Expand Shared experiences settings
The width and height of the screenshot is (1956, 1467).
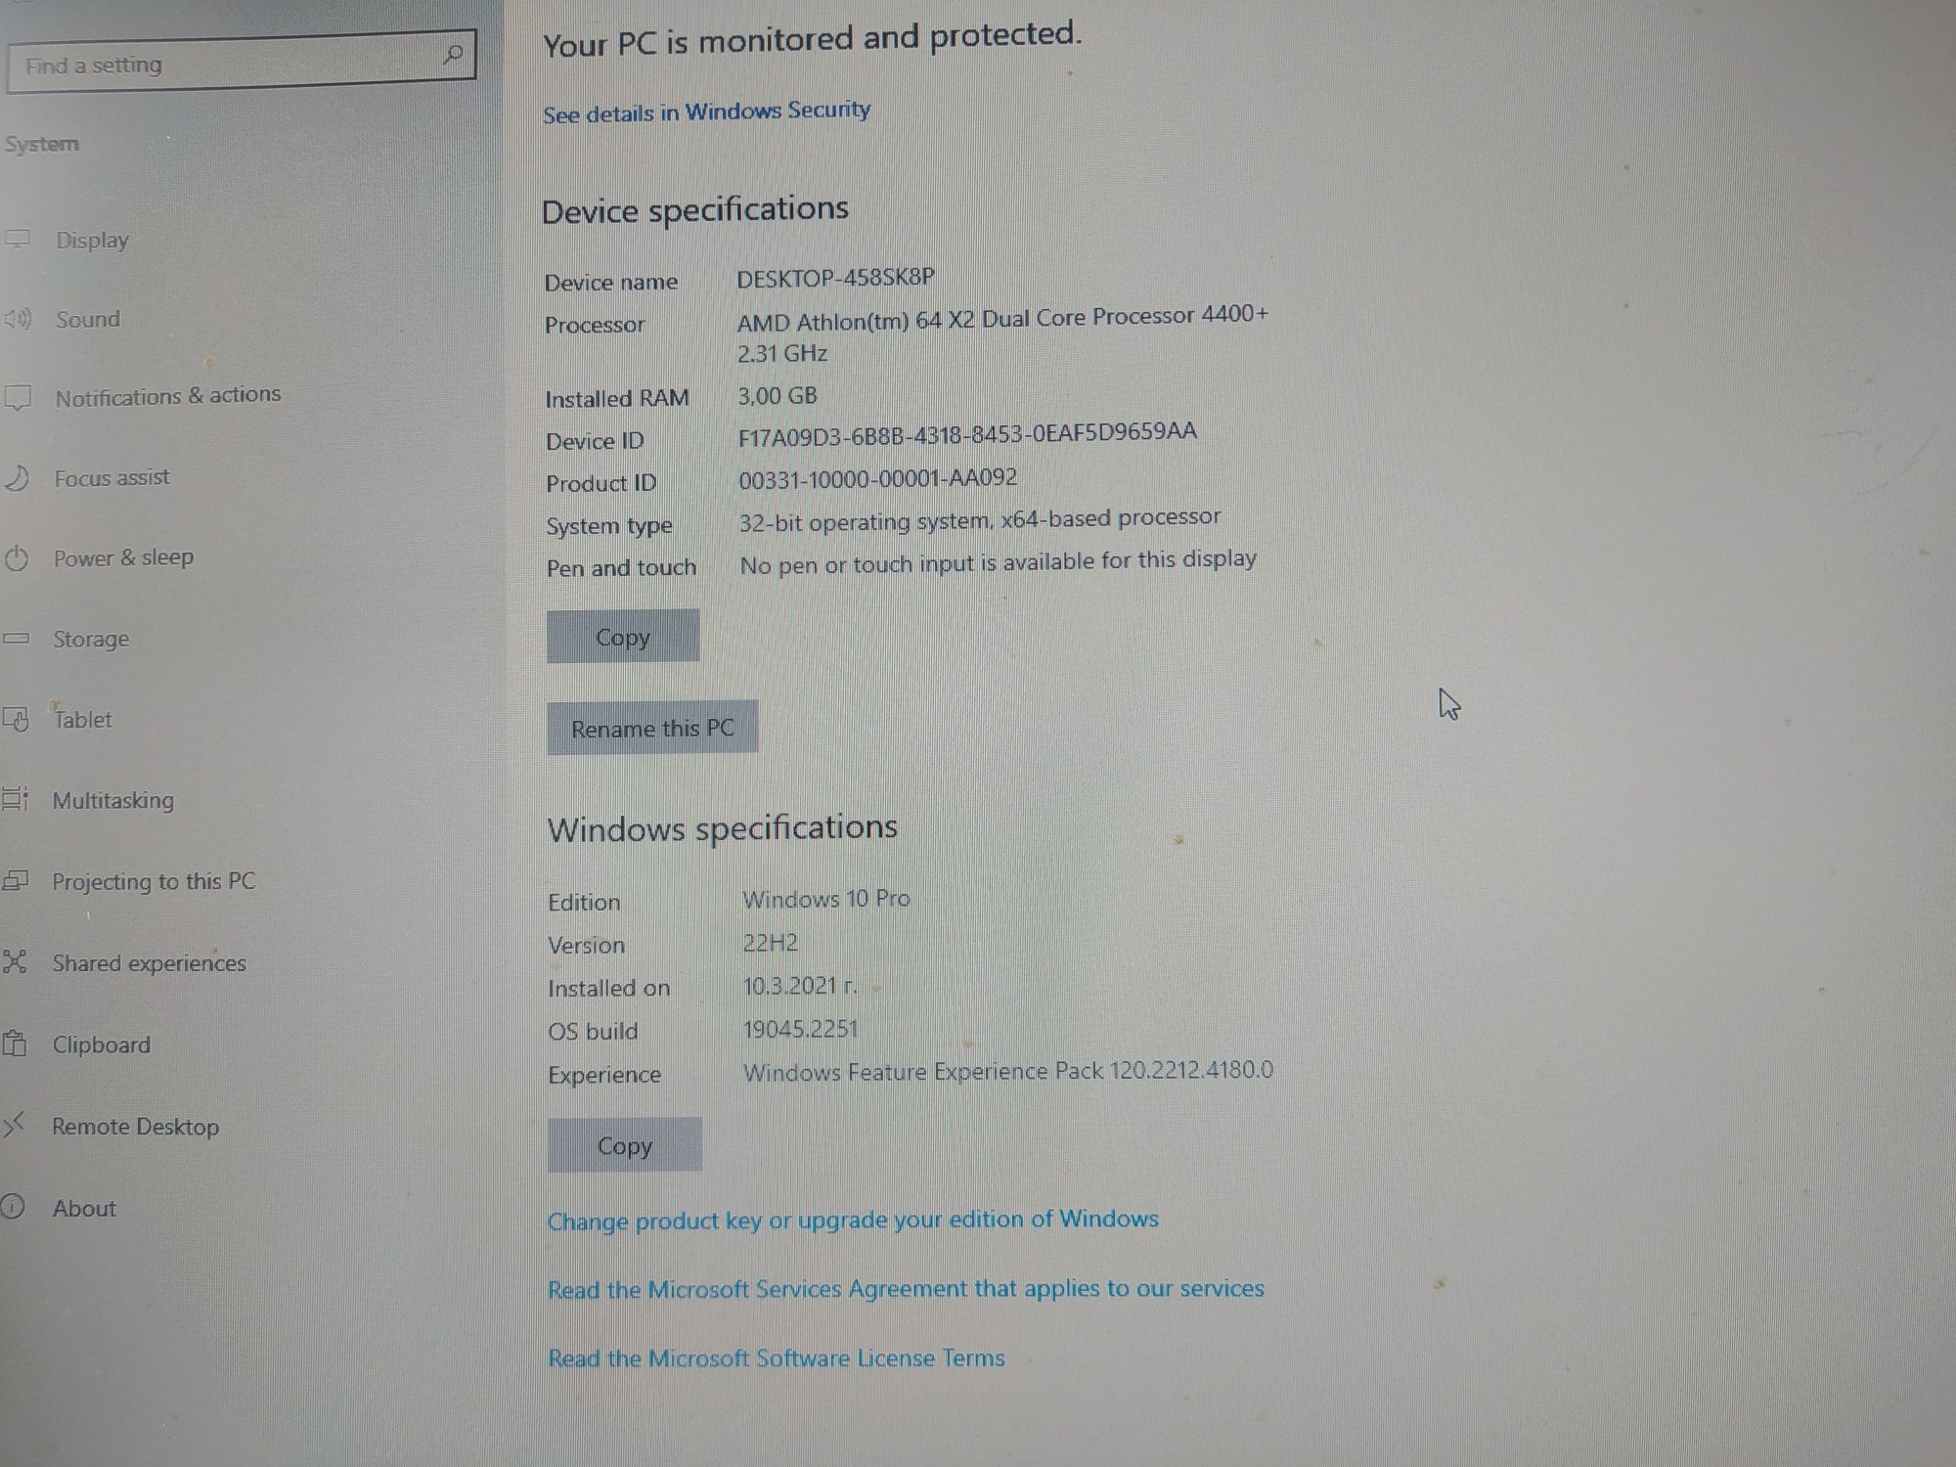point(150,961)
